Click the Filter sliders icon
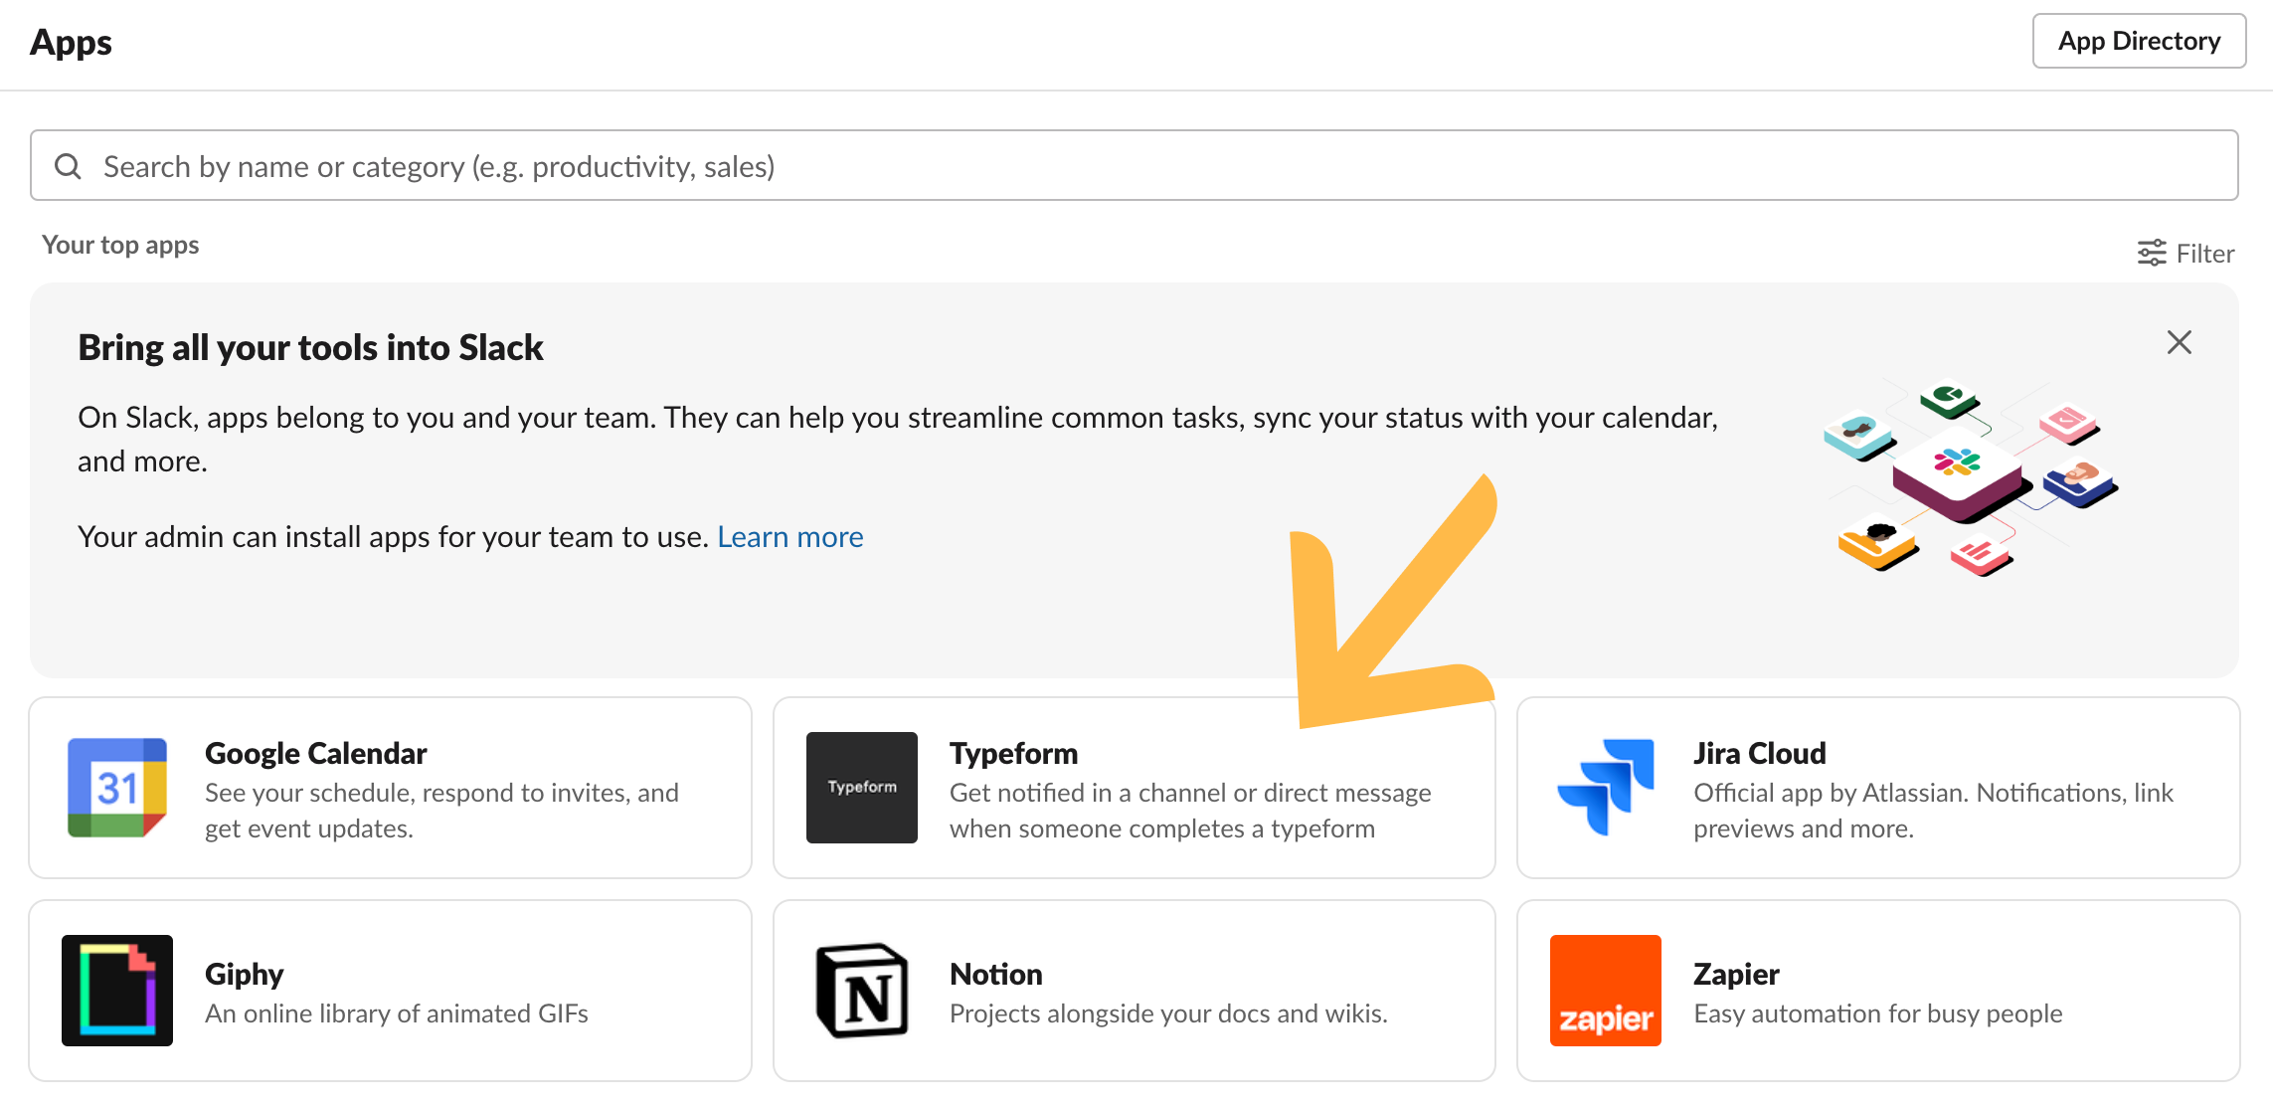 pyautogui.click(x=2152, y=254)
